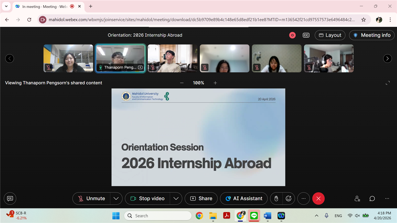Expand audio options arrow next to Unmute
The image size is (397, 223).
click(x=116, y=198)
